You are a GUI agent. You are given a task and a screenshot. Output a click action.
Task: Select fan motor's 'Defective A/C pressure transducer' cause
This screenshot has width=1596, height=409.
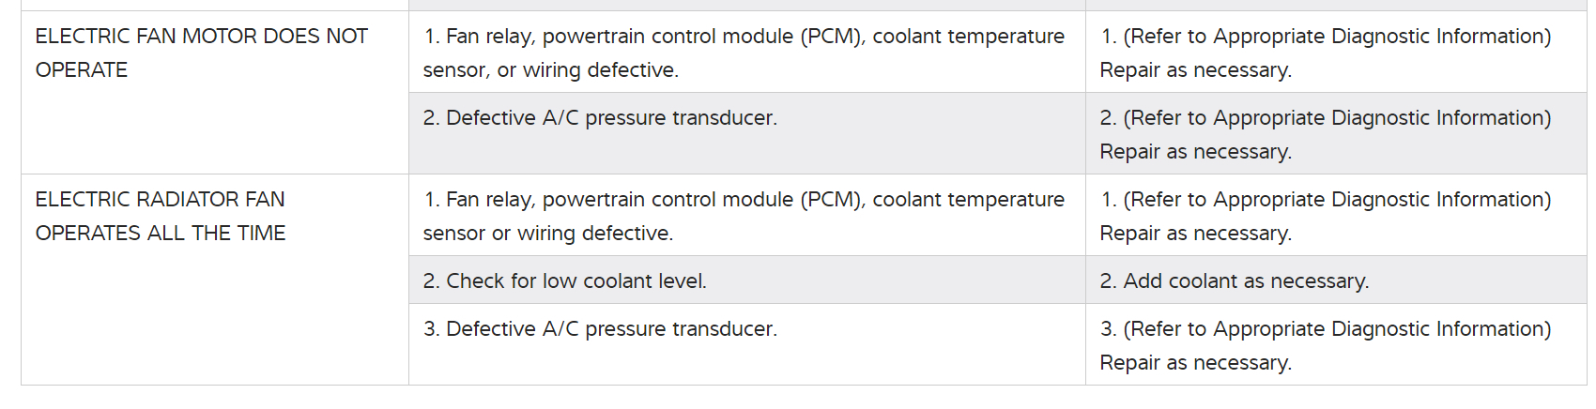(x=600, y=118)
